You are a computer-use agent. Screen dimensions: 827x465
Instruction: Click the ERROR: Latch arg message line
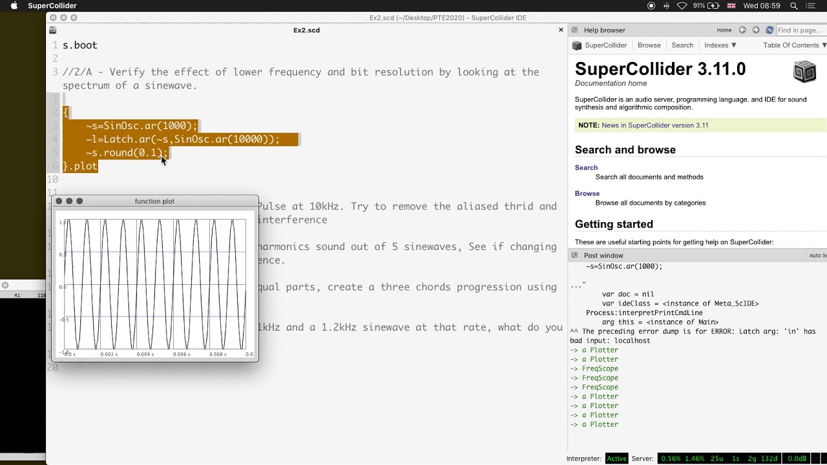click(693, 336)
